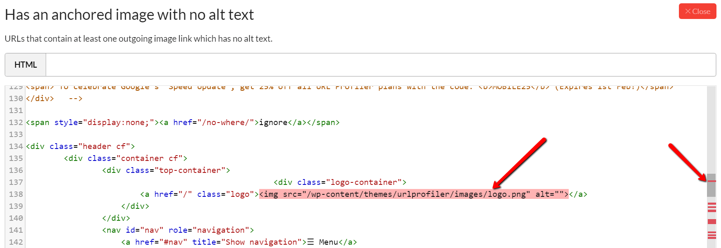This screenshot has height=248, width=721.
Task: Jump to the large red scrollbar marker
Action: coord(712,222)
